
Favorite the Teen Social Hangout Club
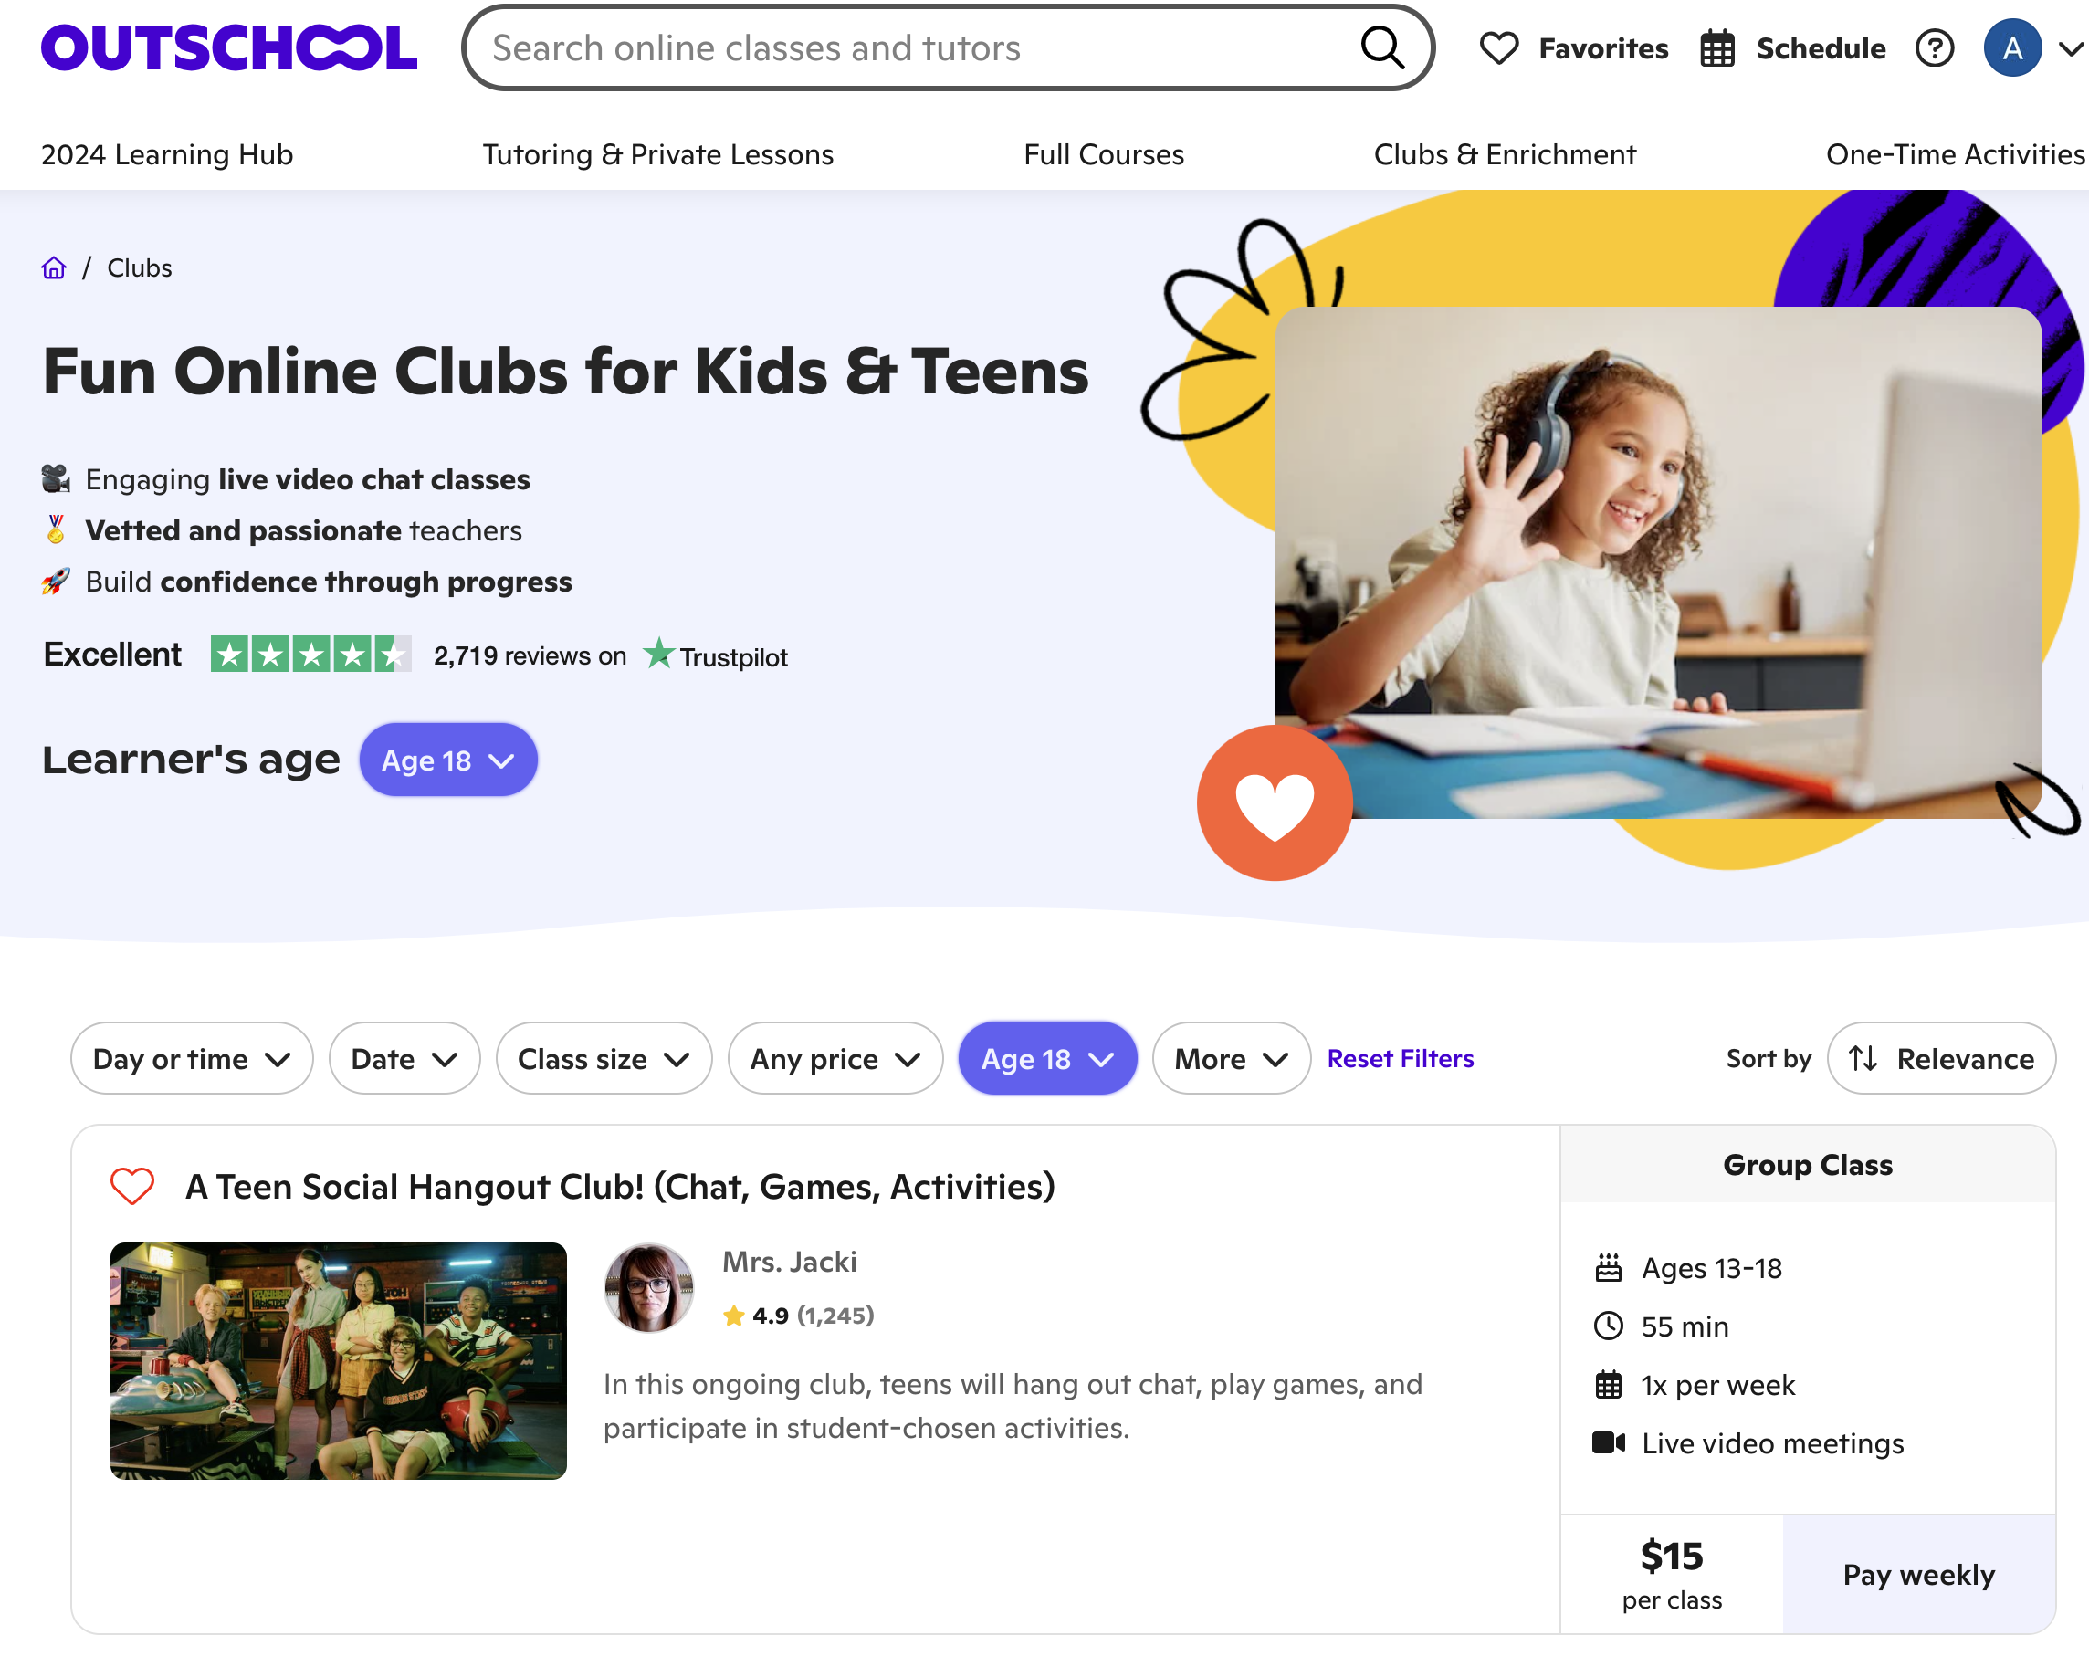pyautogui.click(x=132, y=1187)
